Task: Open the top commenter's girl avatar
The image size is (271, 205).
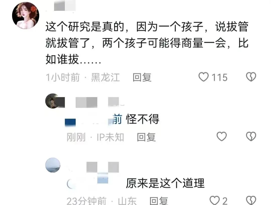Action: (26, 15)
